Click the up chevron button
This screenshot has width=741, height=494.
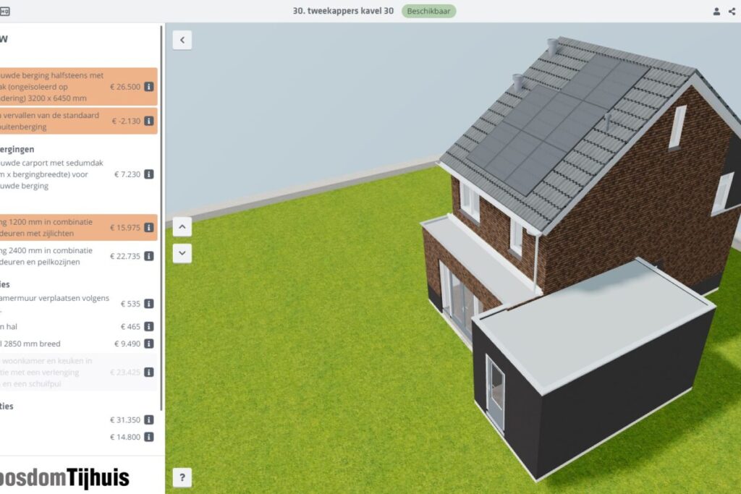coord(182,227)
